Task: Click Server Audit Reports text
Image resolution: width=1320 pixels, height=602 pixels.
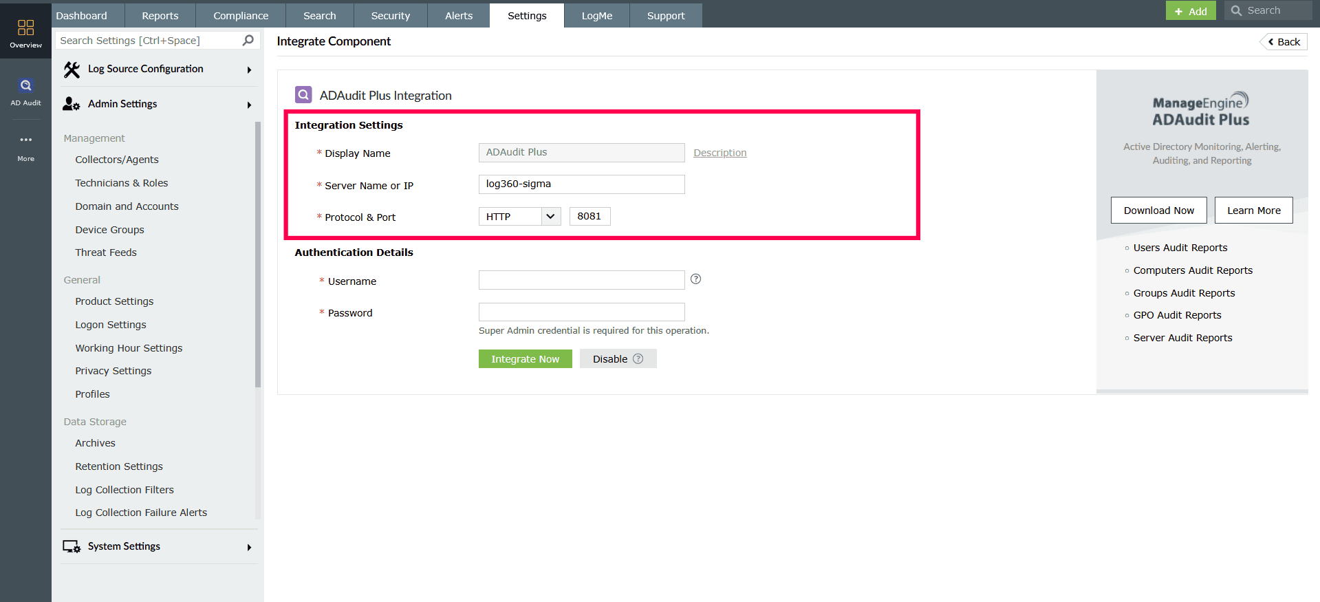Action: pos(1183,338)
